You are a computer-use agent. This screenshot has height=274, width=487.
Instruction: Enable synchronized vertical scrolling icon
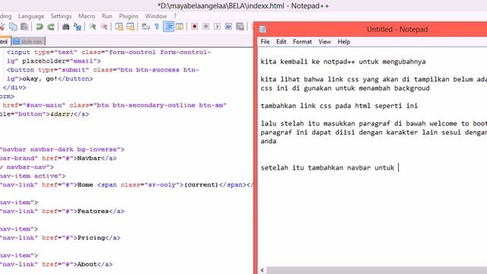coord(119,27)
